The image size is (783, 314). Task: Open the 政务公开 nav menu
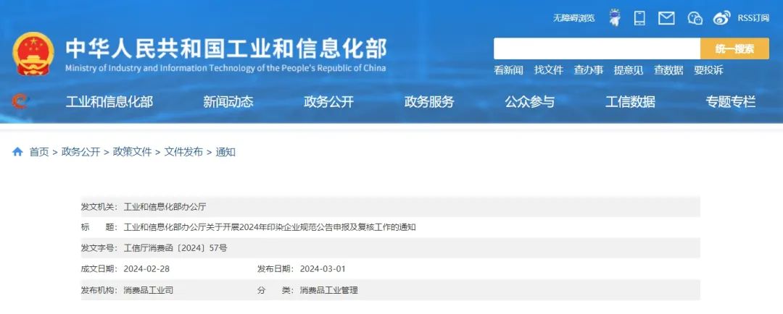tap(328, 102)
